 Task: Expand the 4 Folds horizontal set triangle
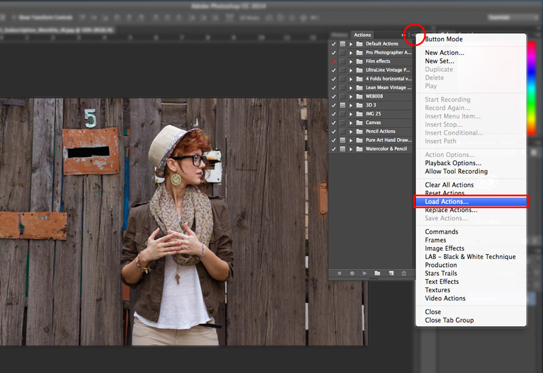(351, 79)
